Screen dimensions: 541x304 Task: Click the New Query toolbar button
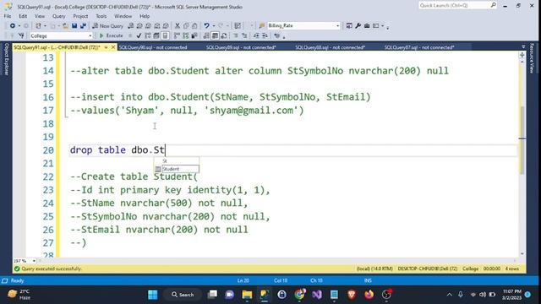tap(107, 26)
